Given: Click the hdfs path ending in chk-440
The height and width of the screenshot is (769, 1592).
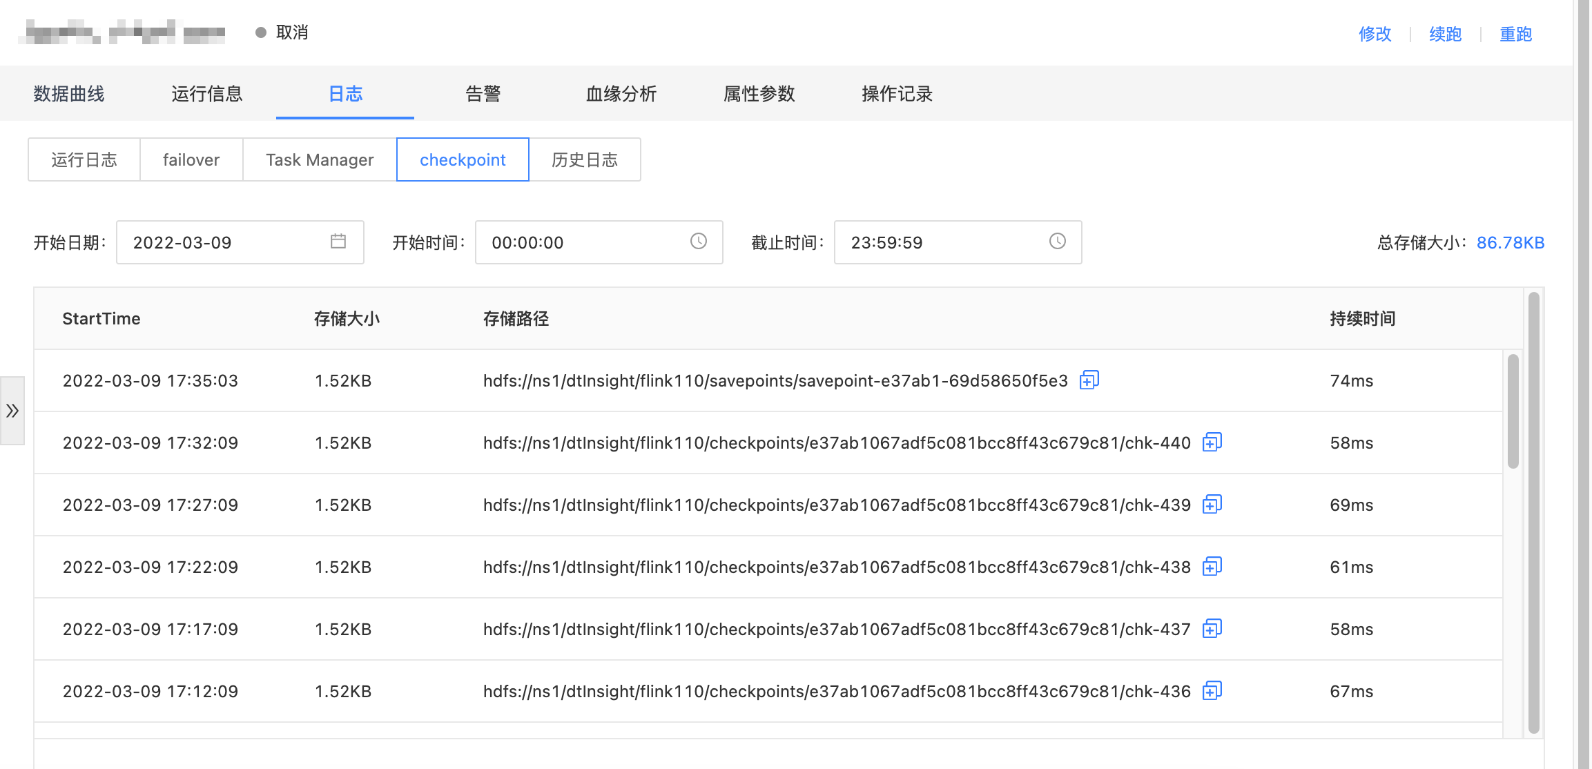Looking at the screenshot, I should [837, 442].
